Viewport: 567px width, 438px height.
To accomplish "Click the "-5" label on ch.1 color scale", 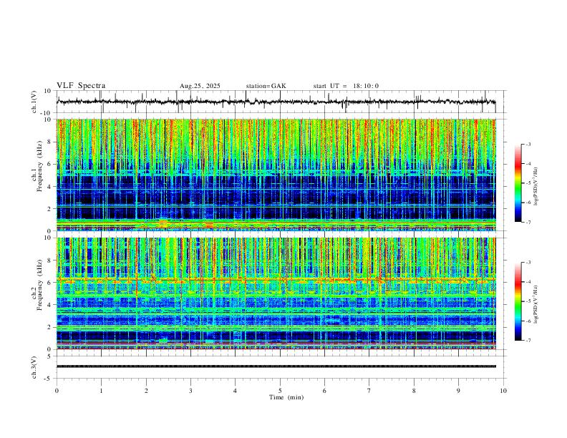I will (x=528, y=183).
